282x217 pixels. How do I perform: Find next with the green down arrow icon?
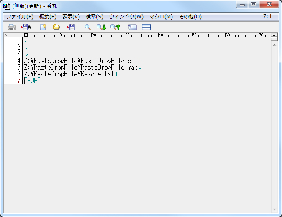[101, 27]
